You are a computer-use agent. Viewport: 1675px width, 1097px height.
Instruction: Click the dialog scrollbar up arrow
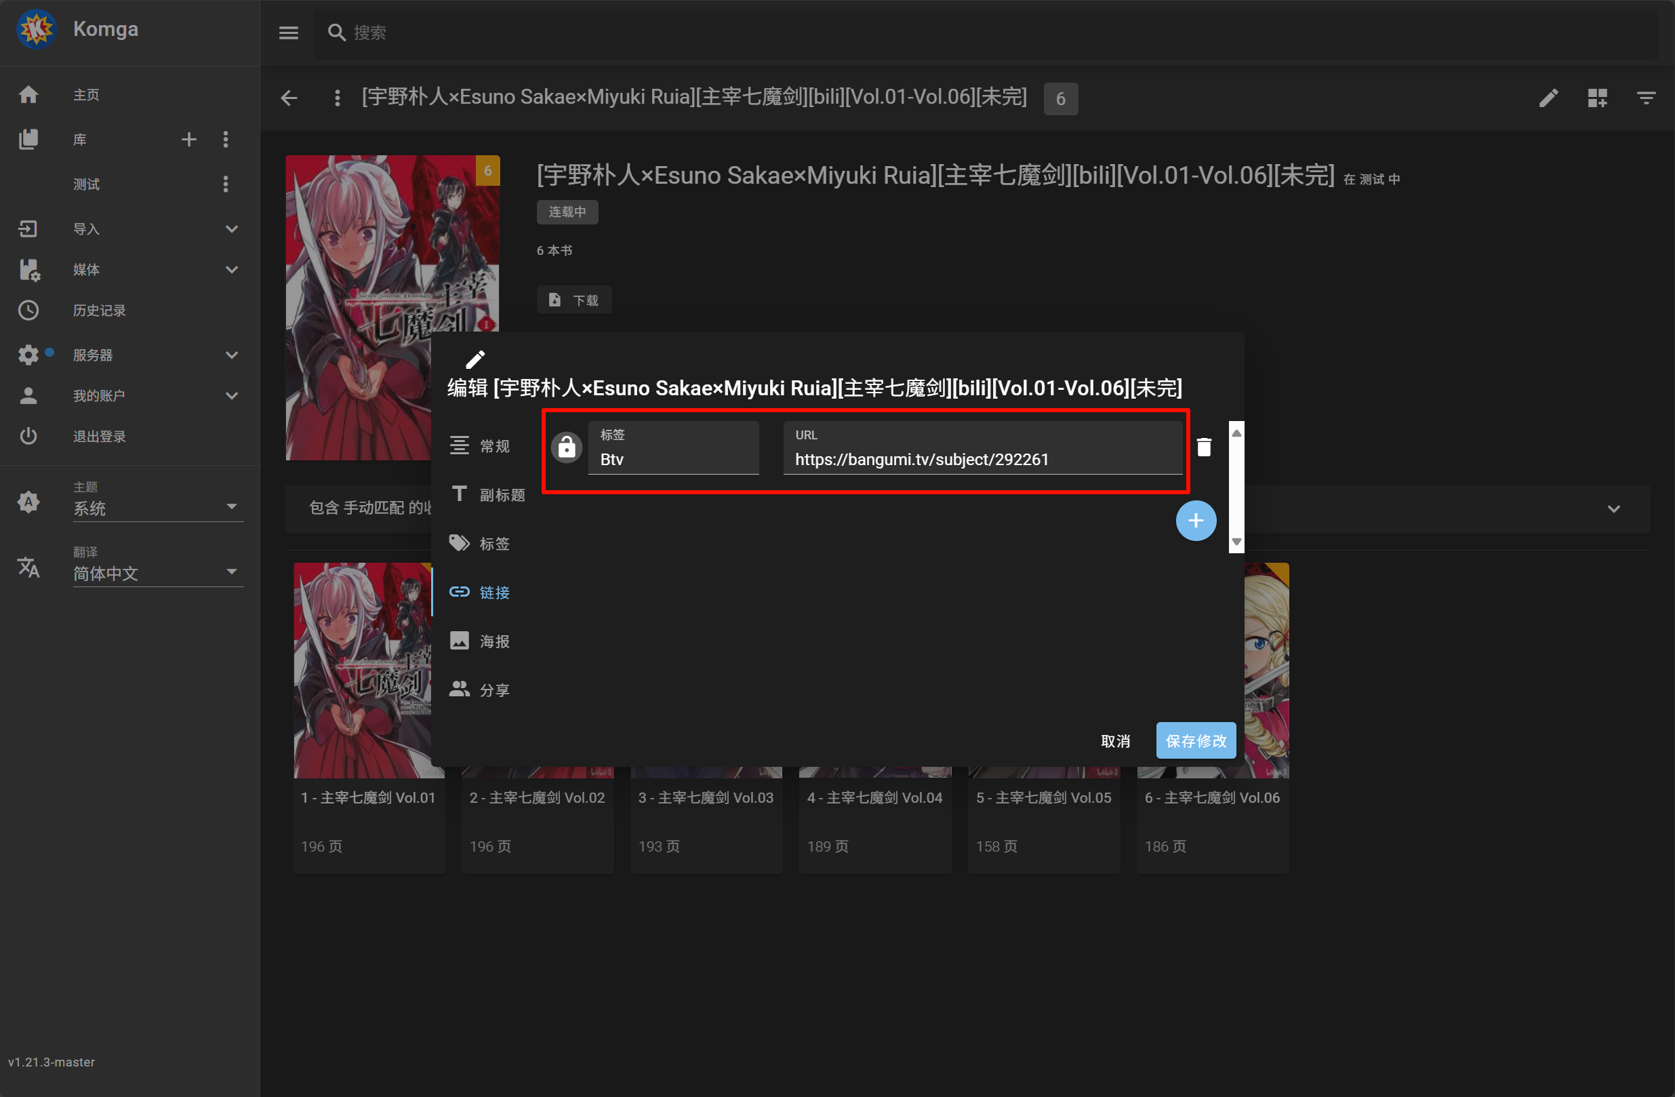pyautogui.click(x=1236, y=433)
